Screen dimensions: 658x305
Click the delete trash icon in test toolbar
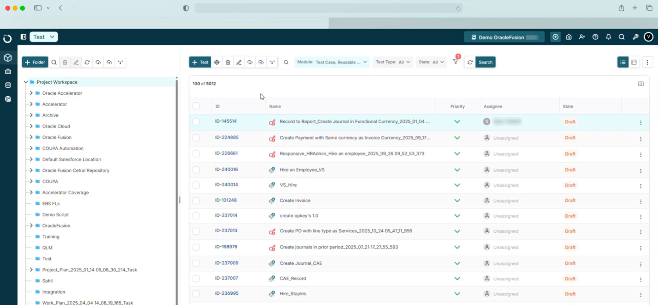[x=228, y=62]
